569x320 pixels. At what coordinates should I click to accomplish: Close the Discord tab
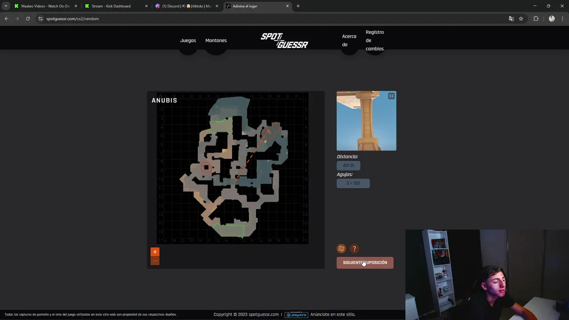tap(217, 6)
